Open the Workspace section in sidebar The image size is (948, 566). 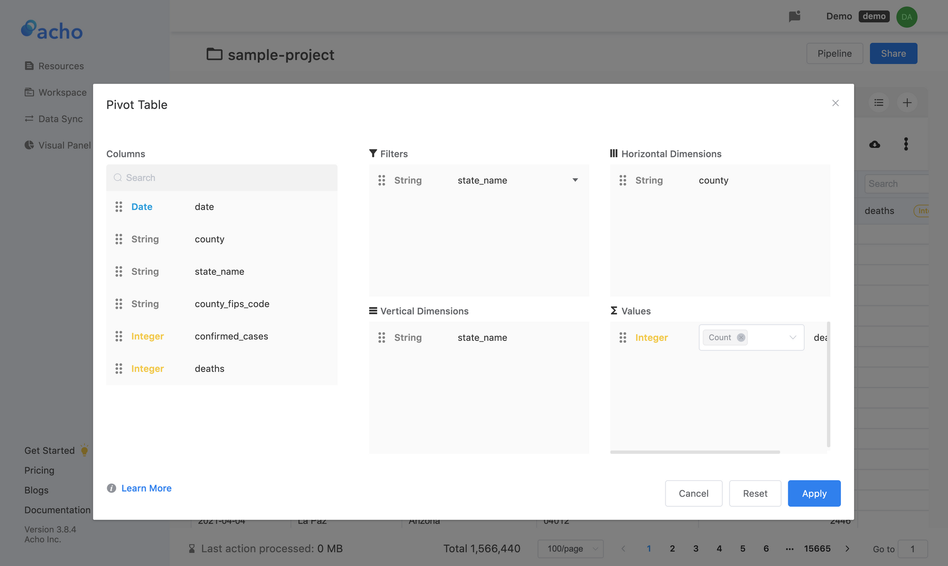pyautogui.click(x=62, y=92)
